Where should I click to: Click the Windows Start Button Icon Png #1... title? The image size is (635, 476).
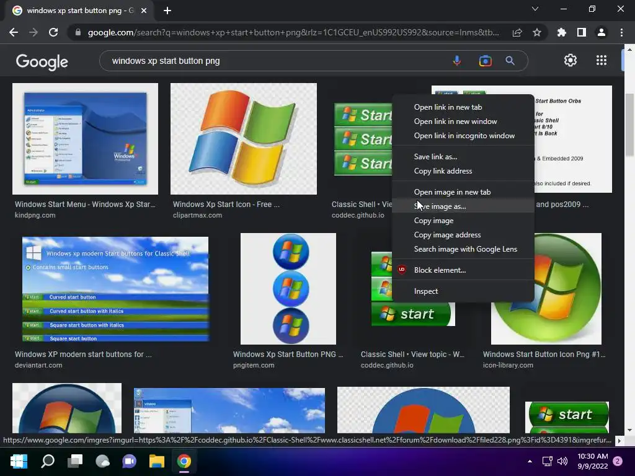point(544,354)
